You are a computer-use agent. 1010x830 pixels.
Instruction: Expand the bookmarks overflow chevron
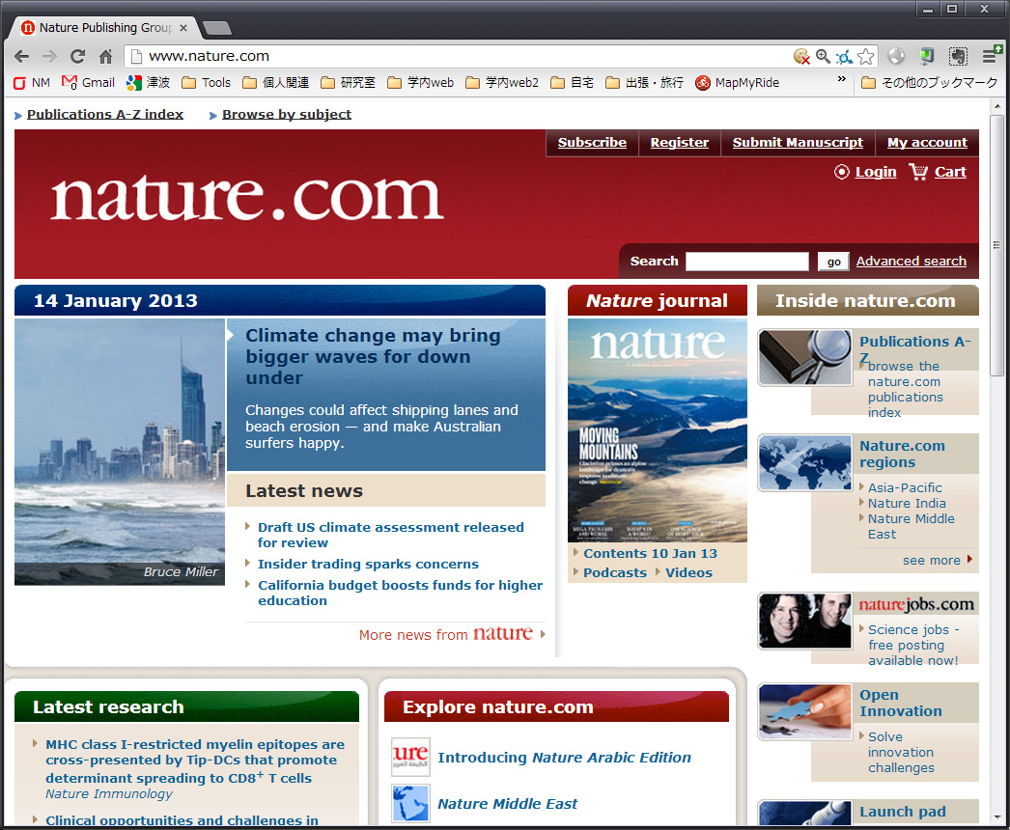[841, 80]
